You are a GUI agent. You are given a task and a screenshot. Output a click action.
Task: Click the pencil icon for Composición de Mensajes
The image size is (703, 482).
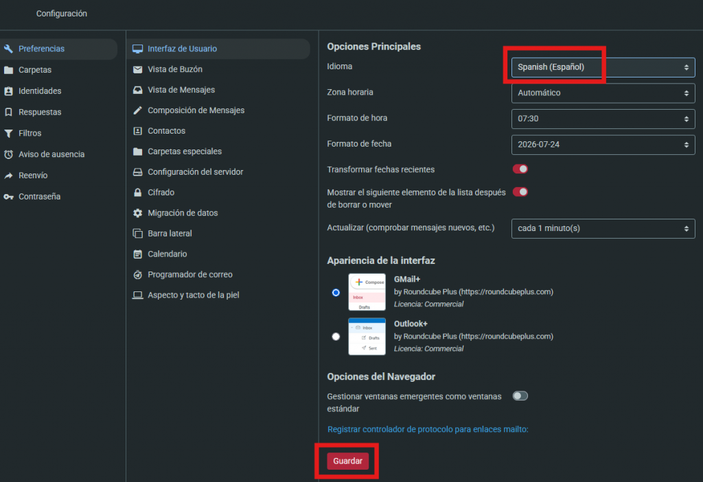click(x=137, y=110)
